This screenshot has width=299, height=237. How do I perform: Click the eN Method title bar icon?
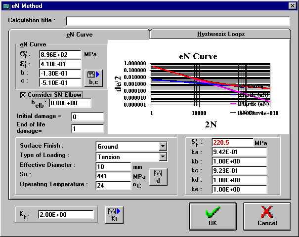pos(6,6)
